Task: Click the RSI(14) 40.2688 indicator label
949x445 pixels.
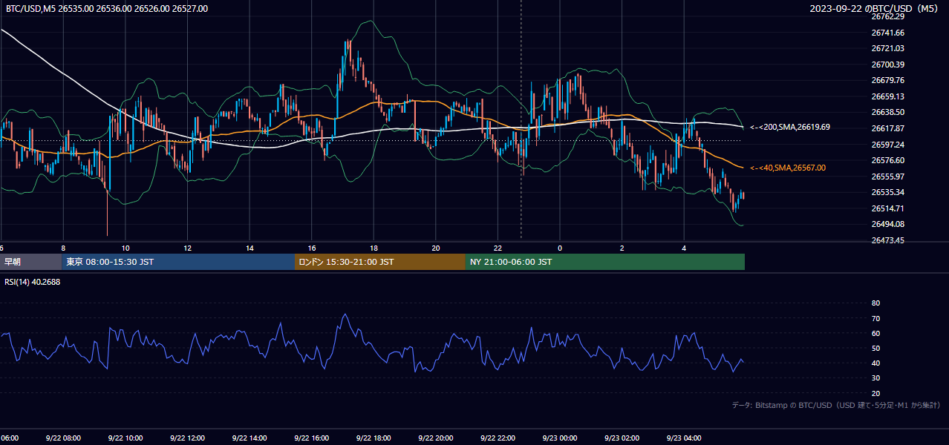Action: (x=33, y=282)
